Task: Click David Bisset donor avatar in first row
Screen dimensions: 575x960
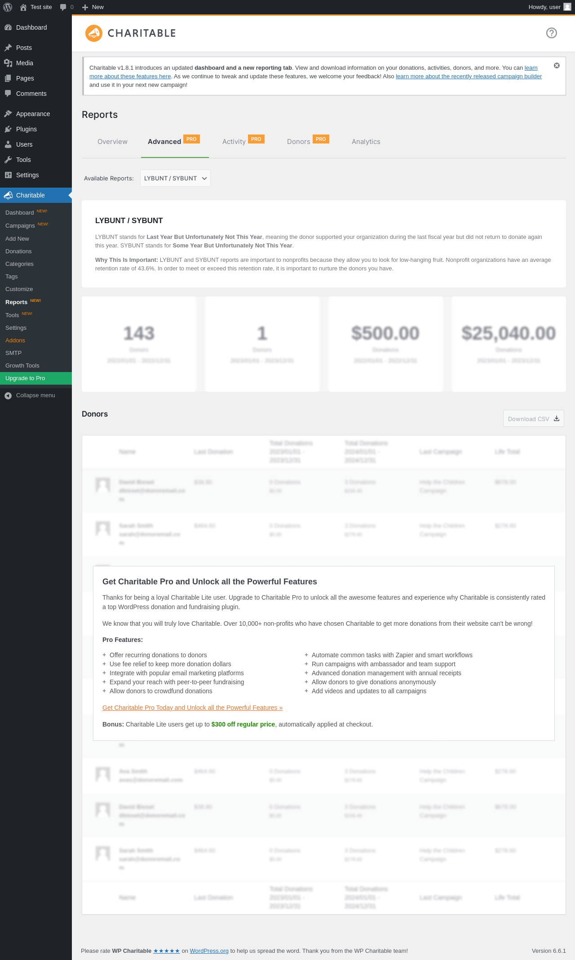Action: pos(103,485)
